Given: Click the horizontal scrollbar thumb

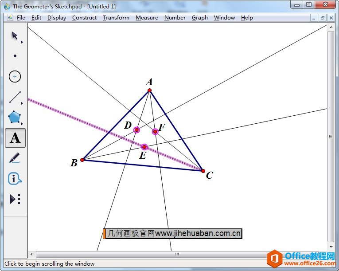Looking at the screenshot, I should tap(177, 254).
